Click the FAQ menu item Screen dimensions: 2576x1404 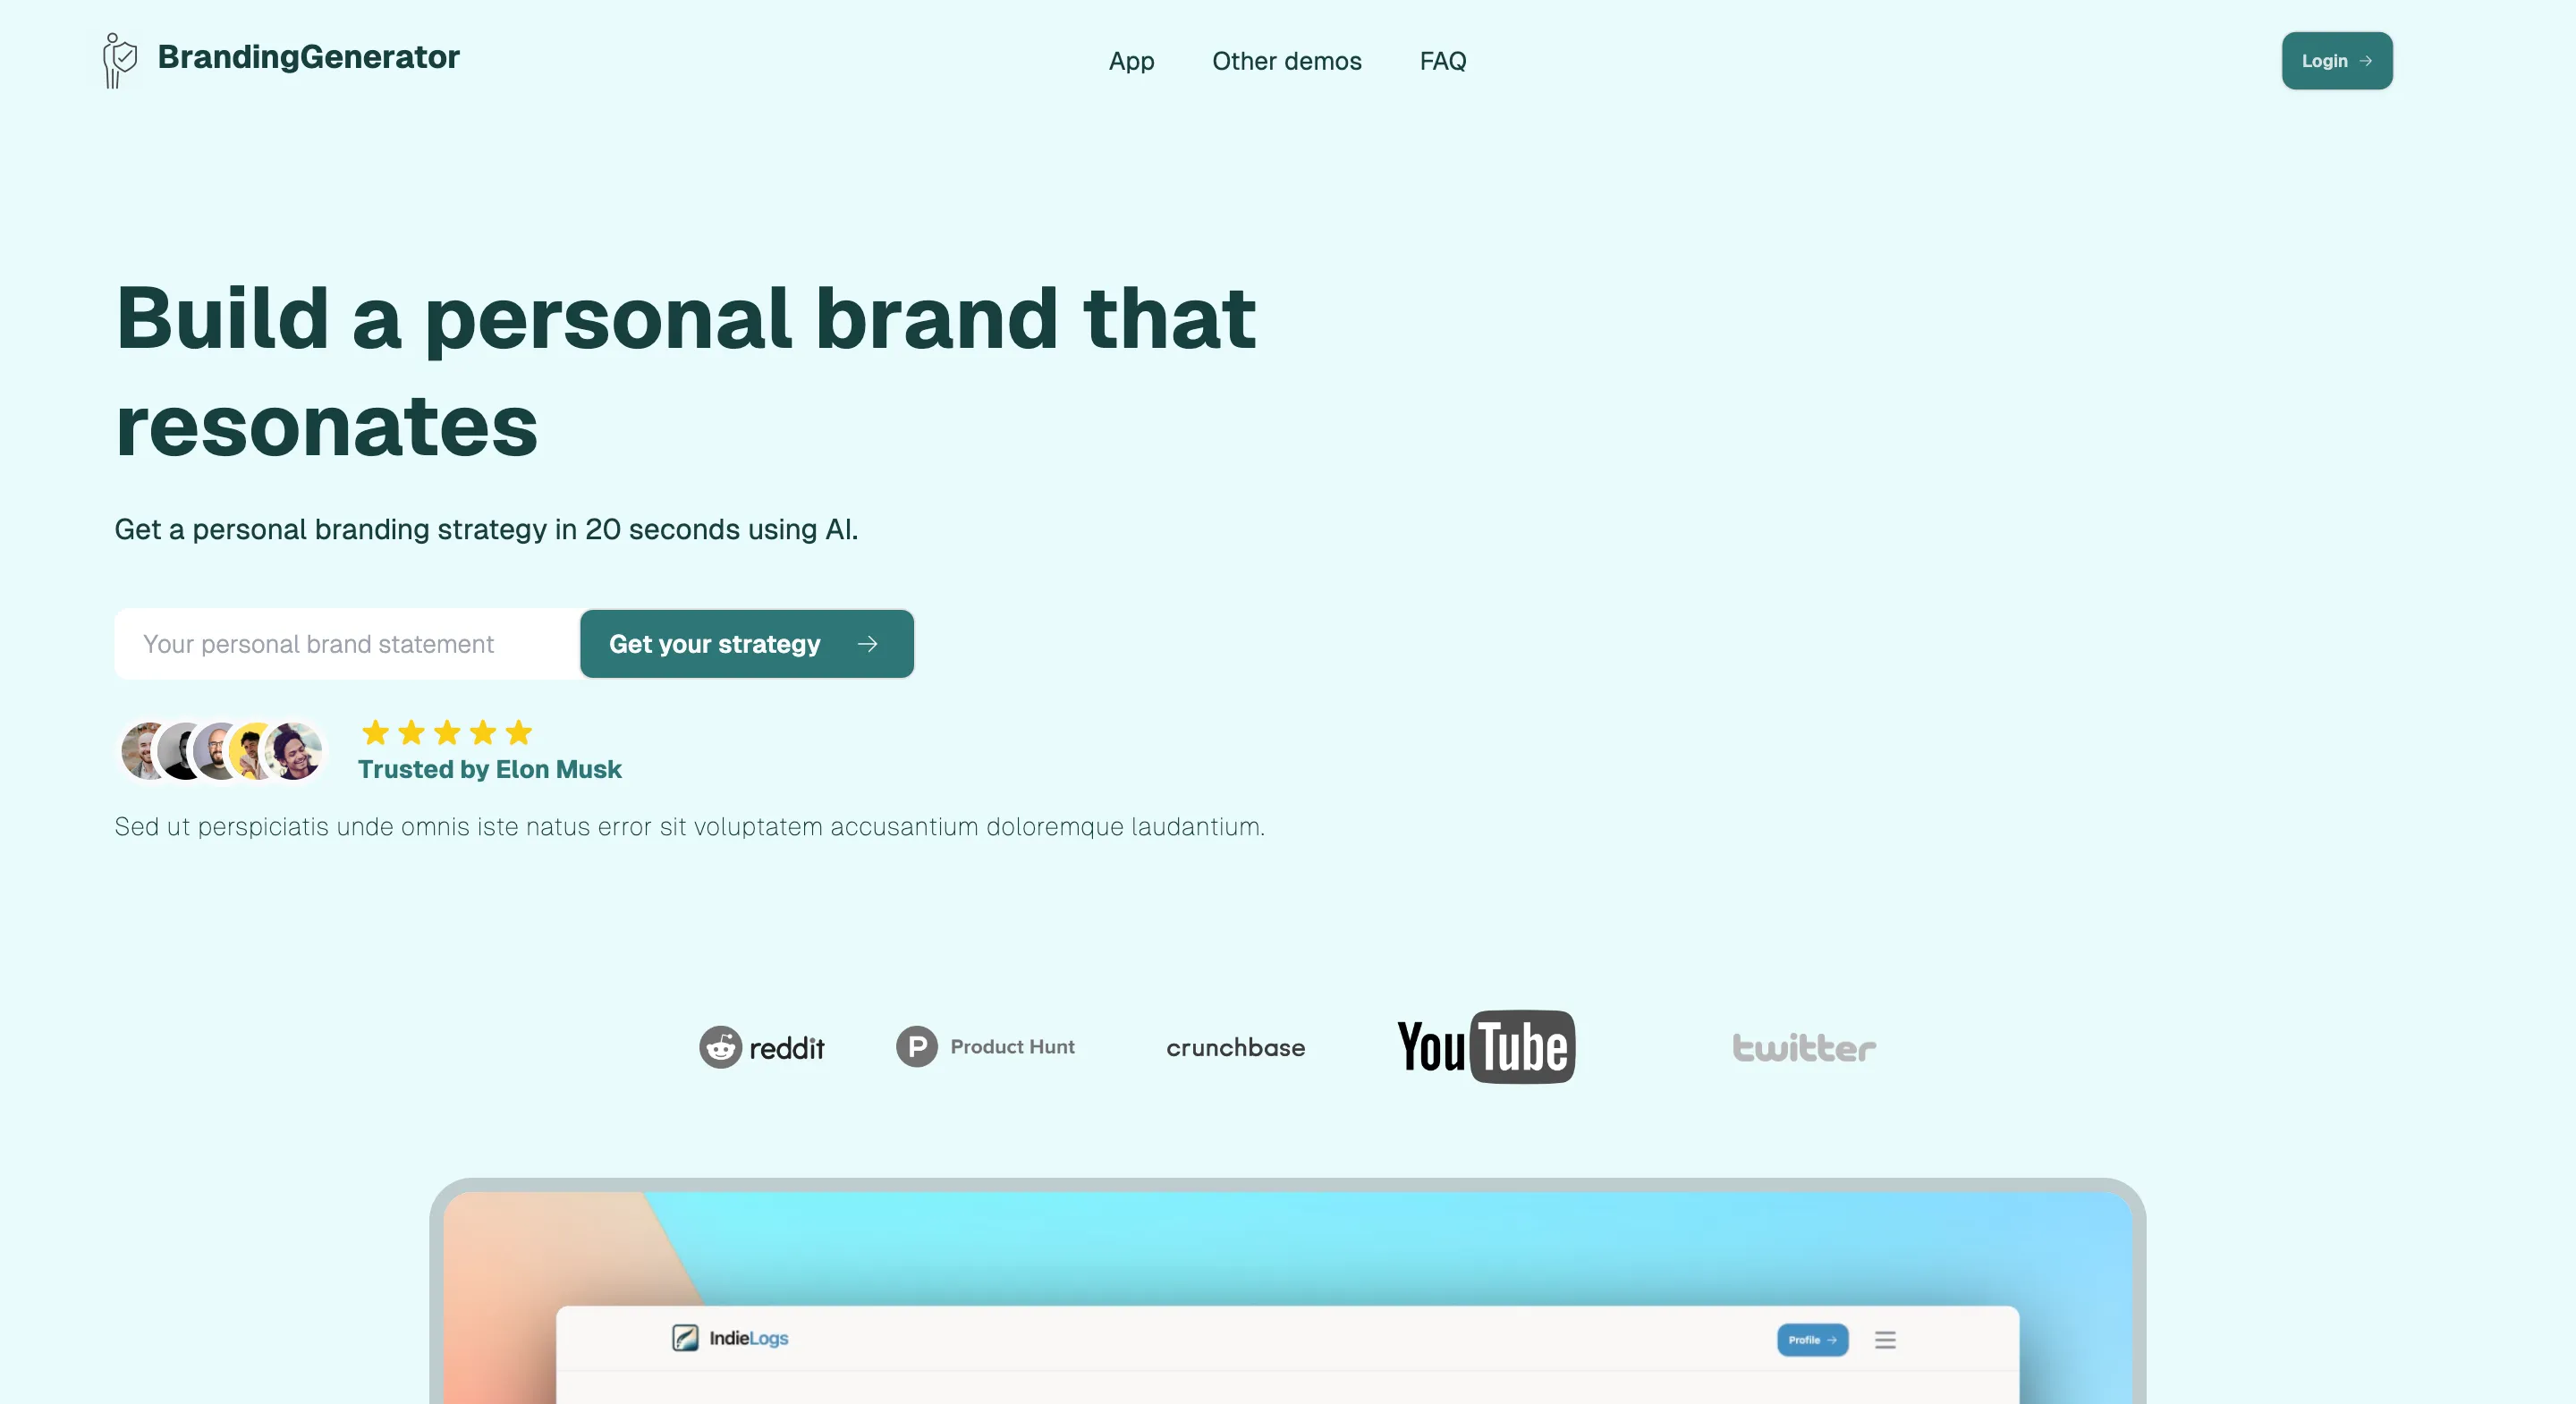coord(1442,61)
